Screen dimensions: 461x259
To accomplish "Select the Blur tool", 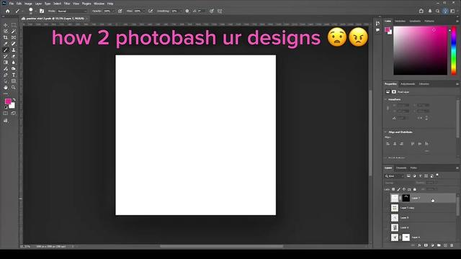I will coord(14,63).
